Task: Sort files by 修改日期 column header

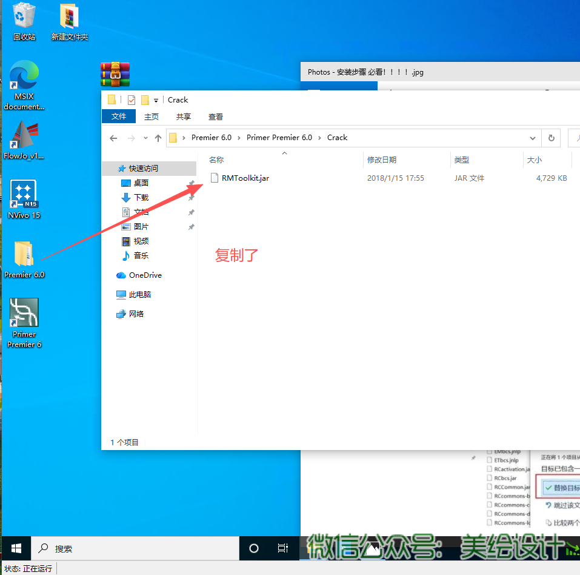Action: [382, 160]
